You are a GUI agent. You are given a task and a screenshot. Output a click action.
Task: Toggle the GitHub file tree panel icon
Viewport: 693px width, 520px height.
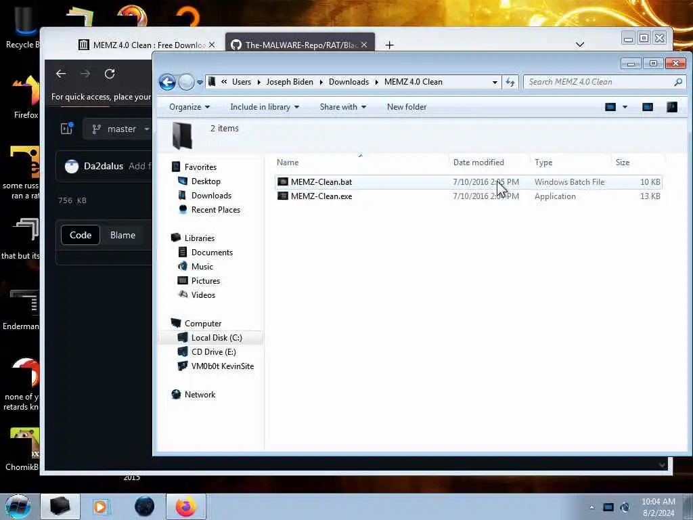[67, 129]
